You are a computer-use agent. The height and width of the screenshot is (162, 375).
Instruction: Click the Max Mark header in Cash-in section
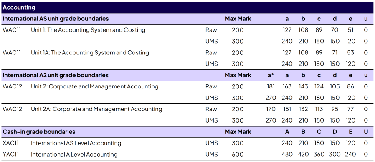click(x=238, y=132)
